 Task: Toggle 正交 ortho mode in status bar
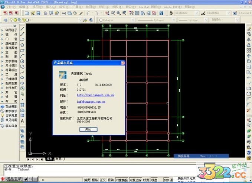[x=103, y=180]
